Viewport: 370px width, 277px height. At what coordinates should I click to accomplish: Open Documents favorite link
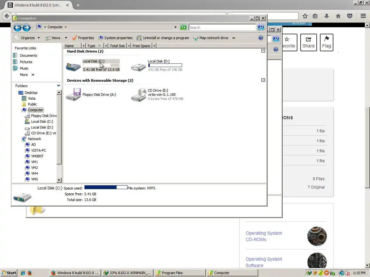(28, 55)
